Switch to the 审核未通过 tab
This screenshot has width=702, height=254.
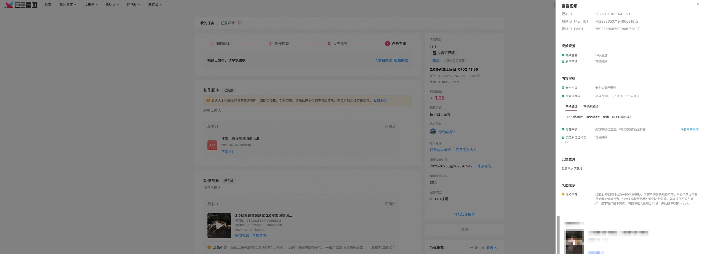point(591,107)
